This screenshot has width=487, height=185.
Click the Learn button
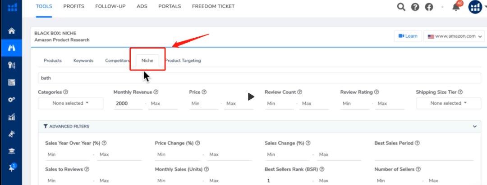coord(407,36)
